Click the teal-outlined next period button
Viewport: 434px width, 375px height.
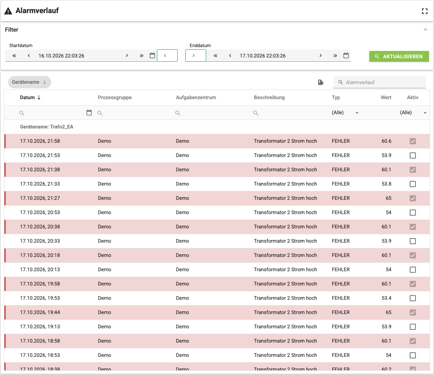pyautogui.click(x=196, y=56)
